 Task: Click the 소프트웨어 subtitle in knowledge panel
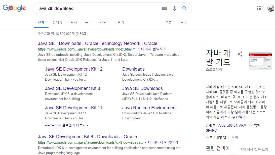214,70
